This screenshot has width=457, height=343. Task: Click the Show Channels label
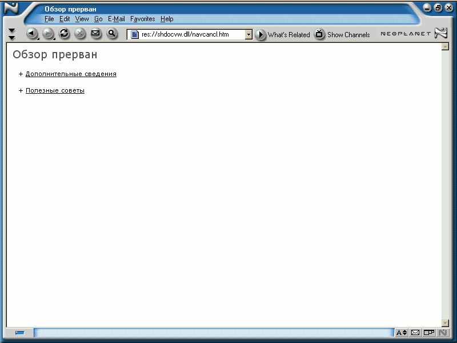pos(348,35)
